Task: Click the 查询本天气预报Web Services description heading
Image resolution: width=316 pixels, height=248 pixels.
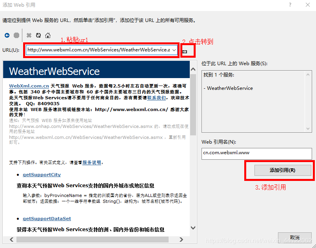Action: tap(85, 186)
